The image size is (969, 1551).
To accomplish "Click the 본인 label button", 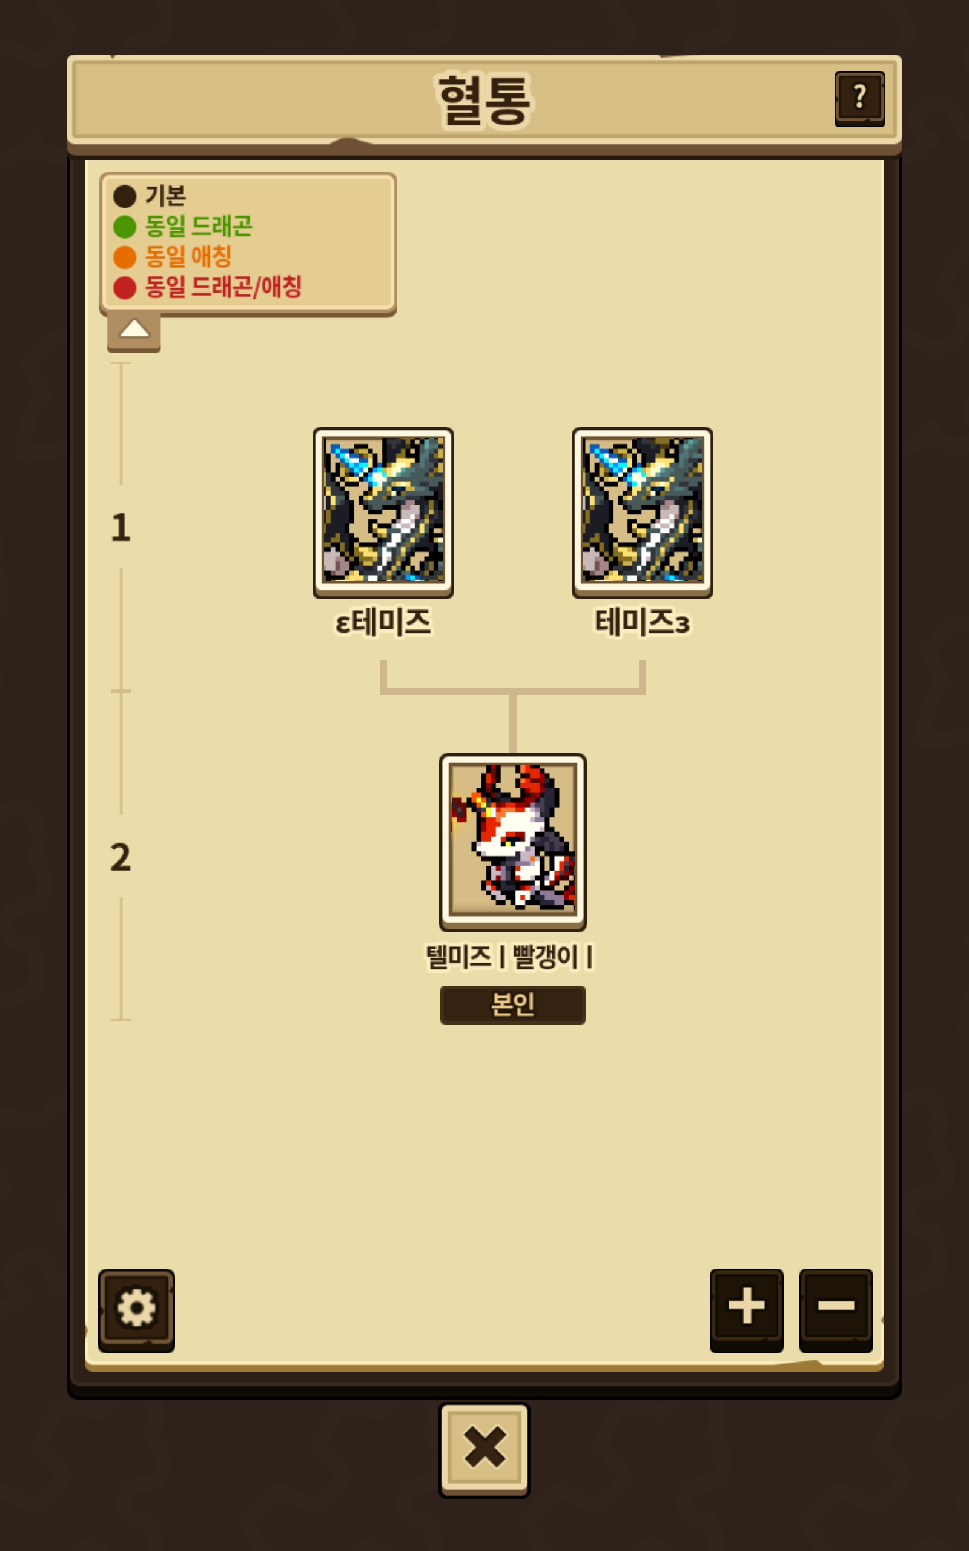I will 513,1005.
